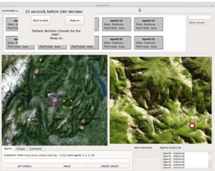Click the Target0 red marker on map

click(54, 100)
